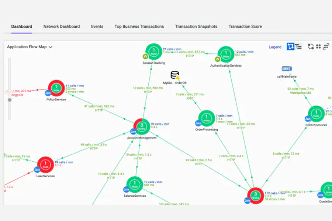
Task: Click the SessionTracking node circle
Action: 153,52
